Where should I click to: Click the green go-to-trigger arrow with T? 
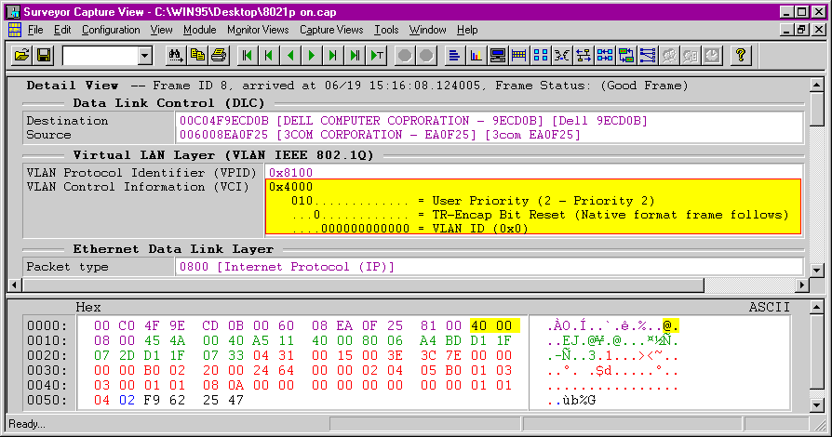pyautogui.click(x=377, y=56)
